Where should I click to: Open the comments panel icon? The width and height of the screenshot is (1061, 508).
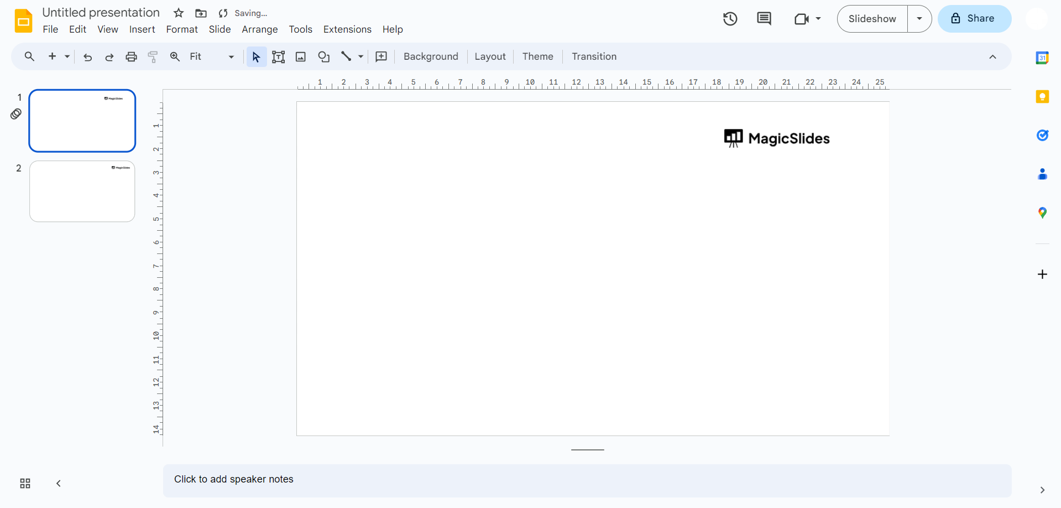click(764, 19)
